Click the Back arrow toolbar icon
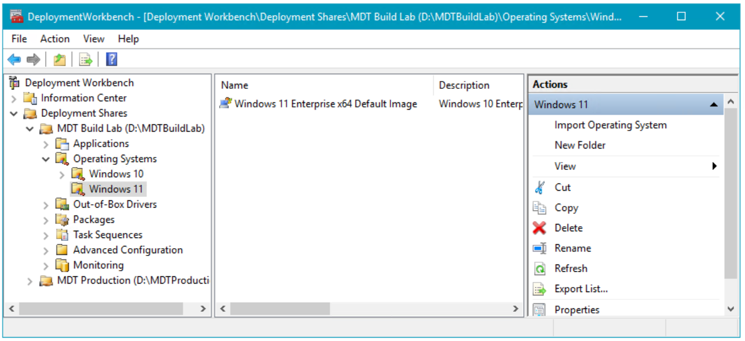 pyautogui.click(x=14, y=60)
